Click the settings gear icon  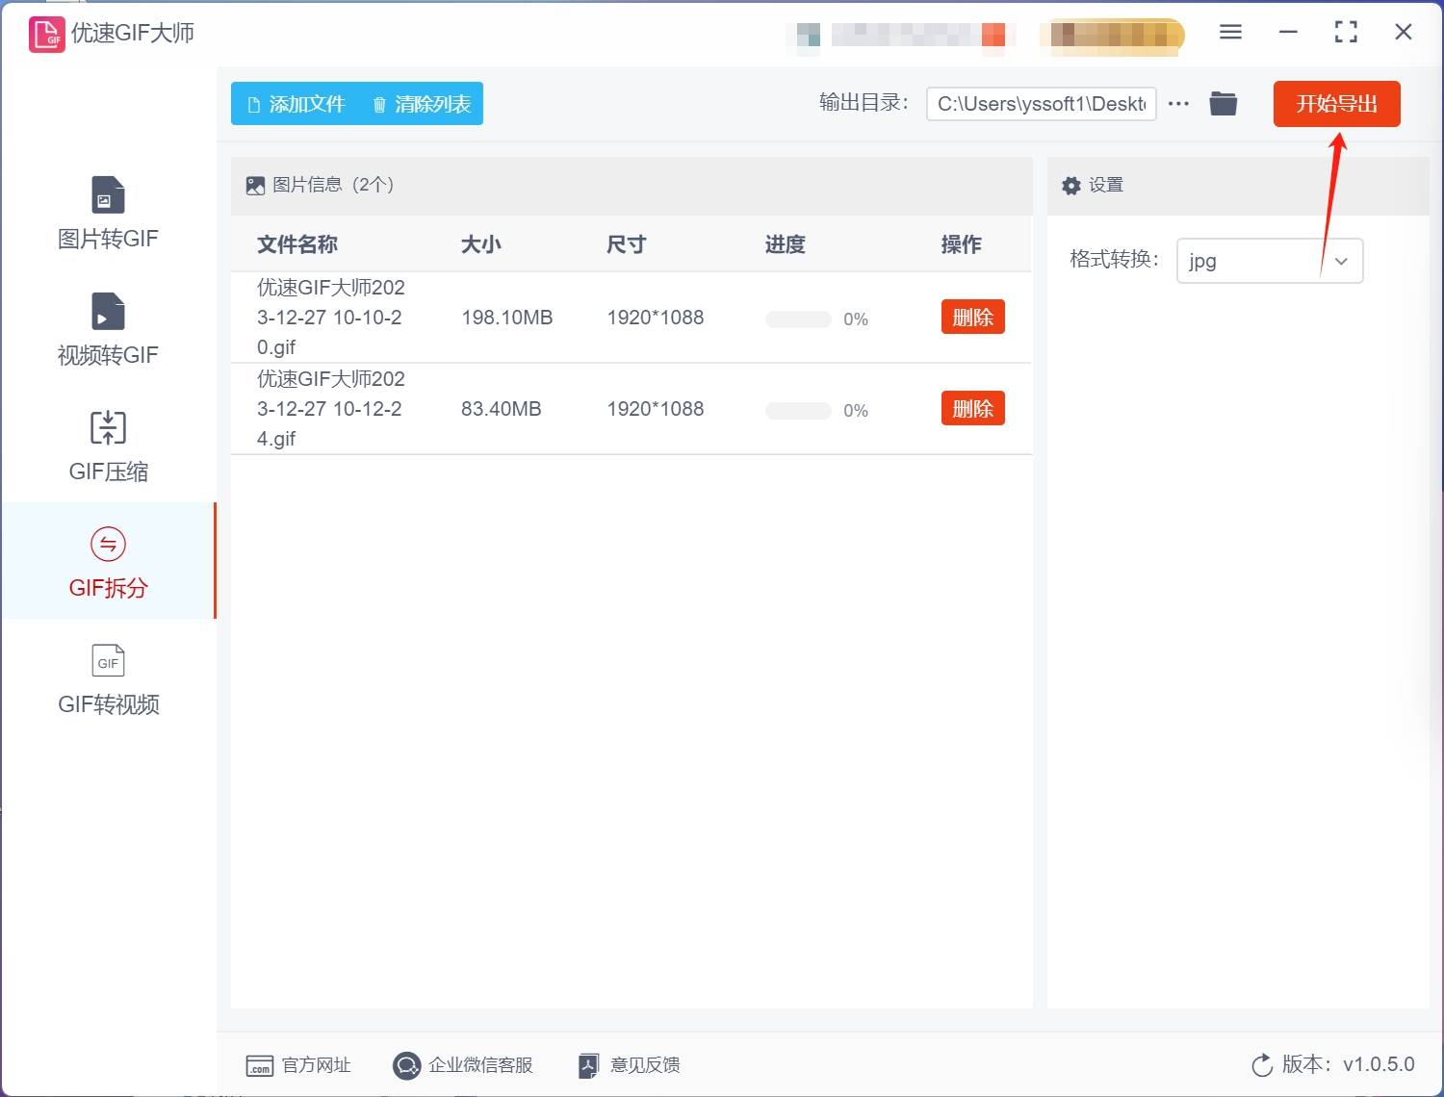pyautogui.click(x=1071, y=186)
